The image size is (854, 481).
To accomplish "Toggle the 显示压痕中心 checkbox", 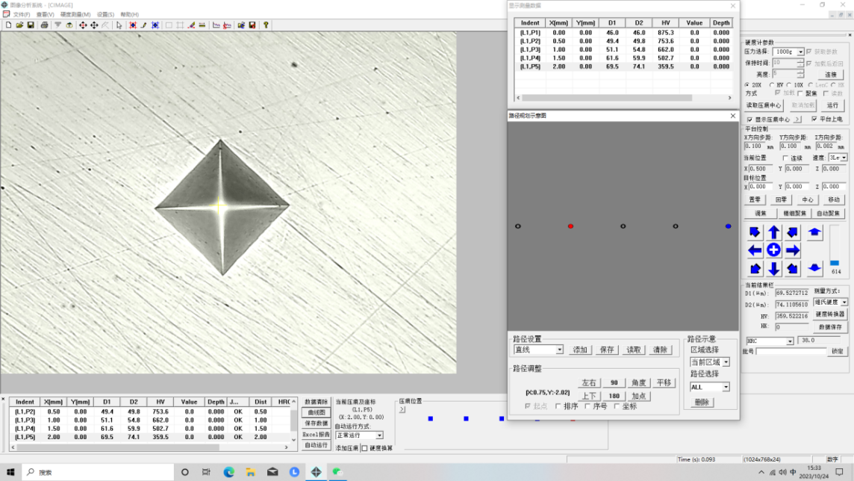I will pyautogui.click(x=749, y=120).
